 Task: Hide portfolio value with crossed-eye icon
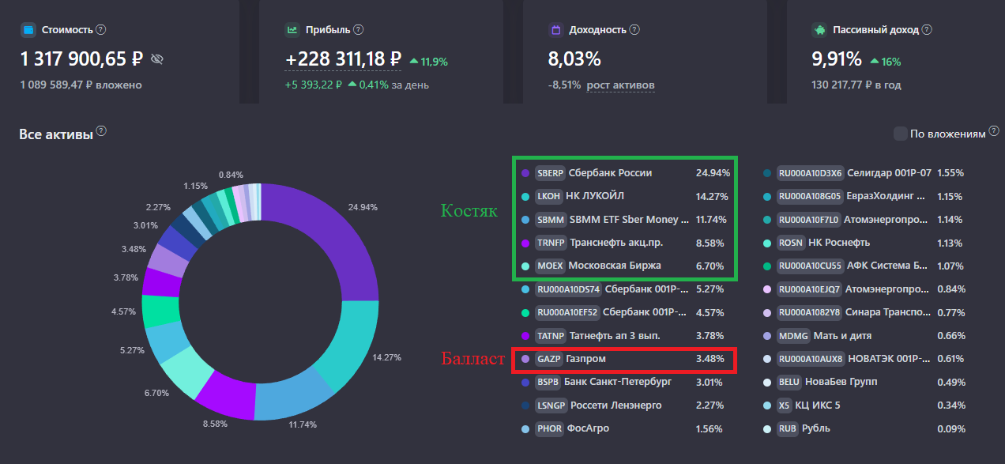click(156, 58)
